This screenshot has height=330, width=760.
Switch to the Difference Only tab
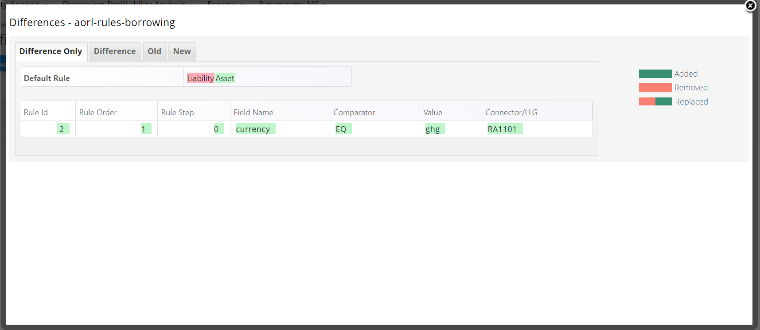[x=51, y=51]
